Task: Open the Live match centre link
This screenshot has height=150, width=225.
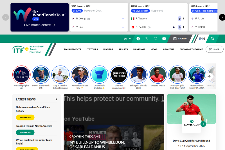Action: click(39, 25)
